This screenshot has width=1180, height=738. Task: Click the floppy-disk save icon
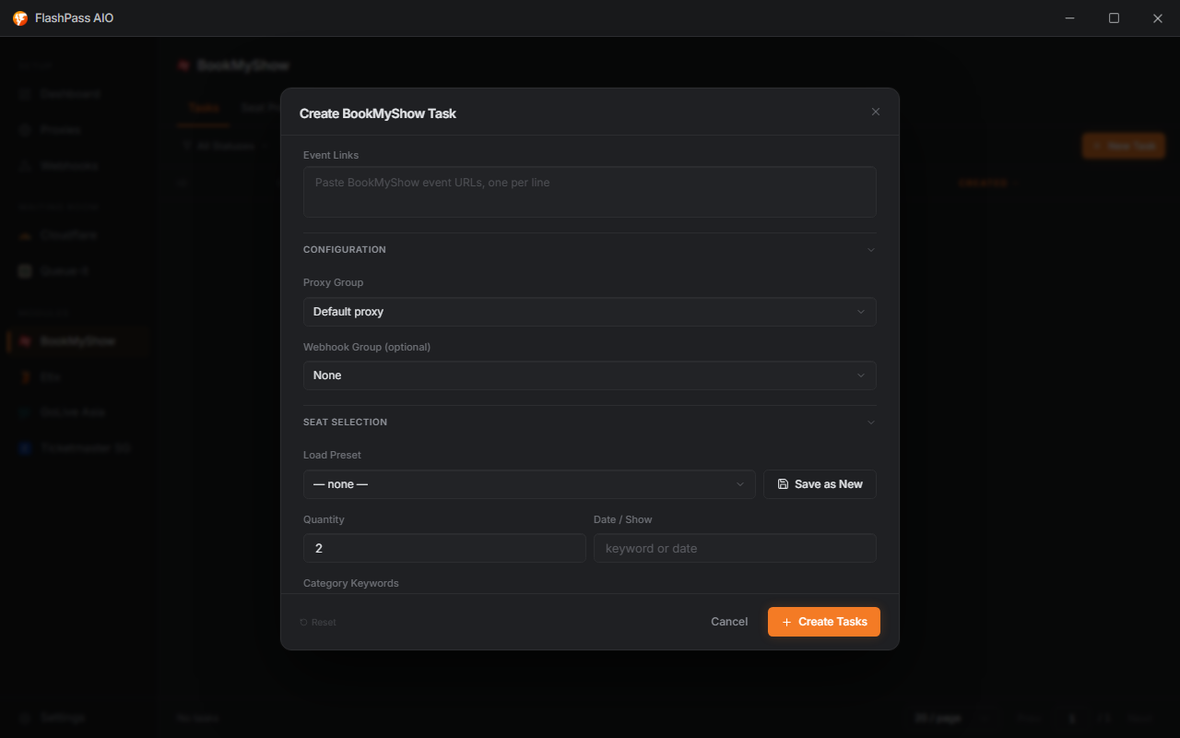point(783,484)
